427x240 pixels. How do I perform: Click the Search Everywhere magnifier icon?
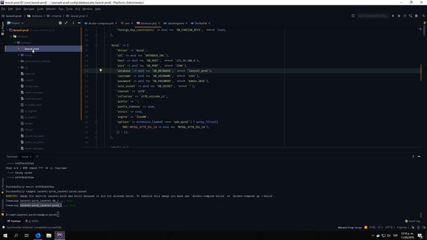coord(424,16)
